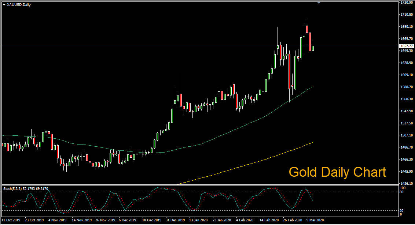Click the 1730.90 price scale label

[x=407, y=2]
